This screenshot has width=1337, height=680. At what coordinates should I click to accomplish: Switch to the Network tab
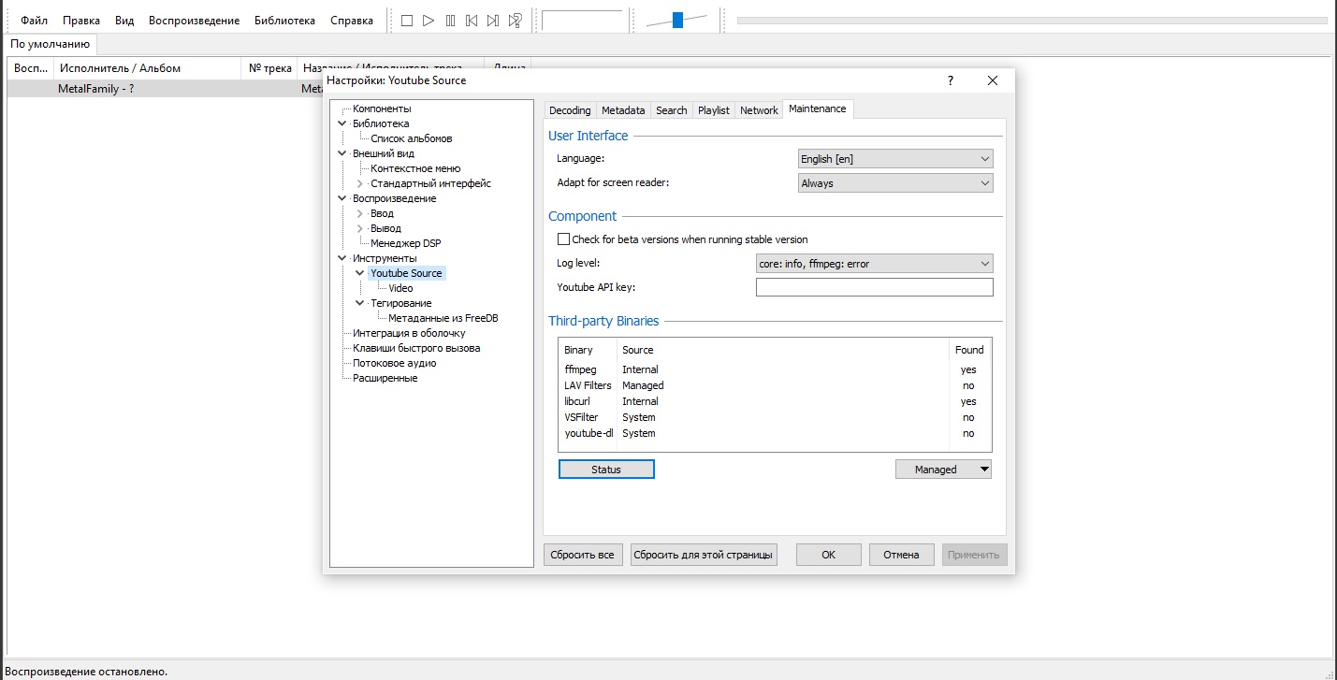759,110
